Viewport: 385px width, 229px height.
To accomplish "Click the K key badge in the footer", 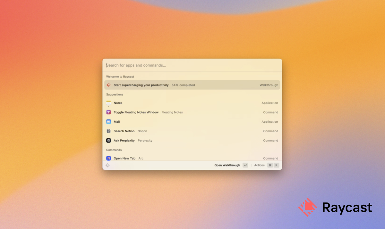I will point(276,165).
